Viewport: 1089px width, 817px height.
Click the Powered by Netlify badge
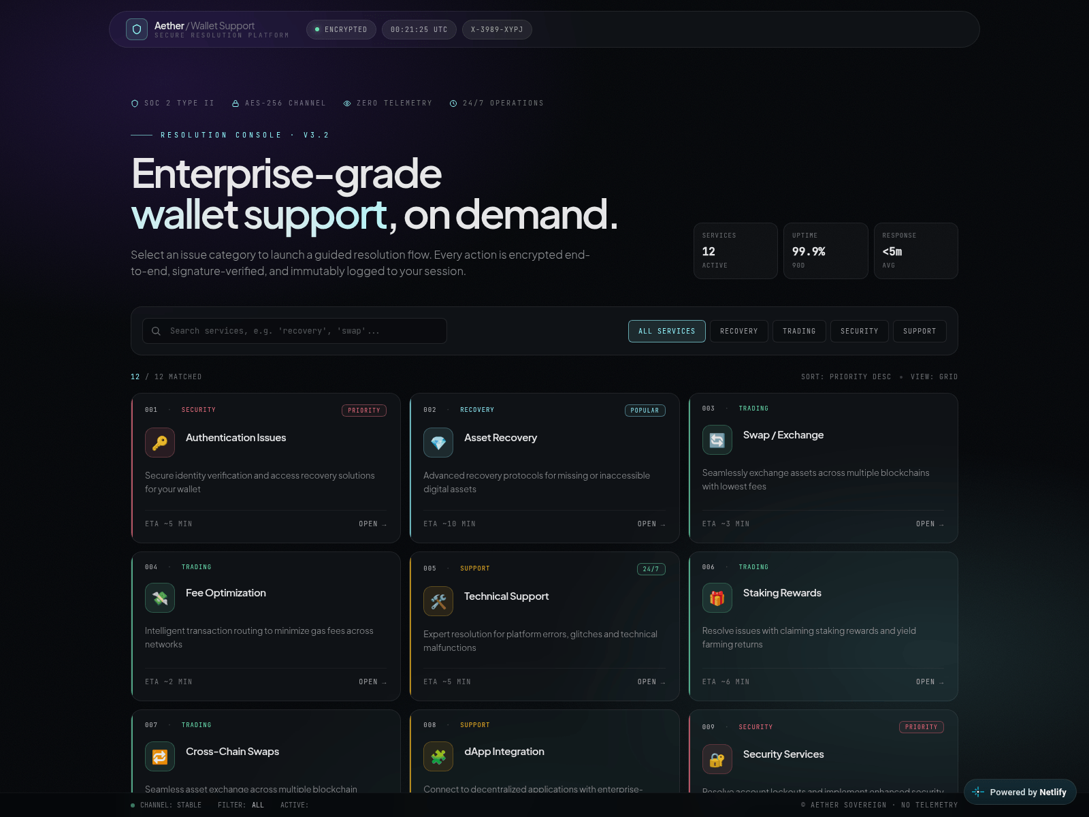pos(1020,792)
